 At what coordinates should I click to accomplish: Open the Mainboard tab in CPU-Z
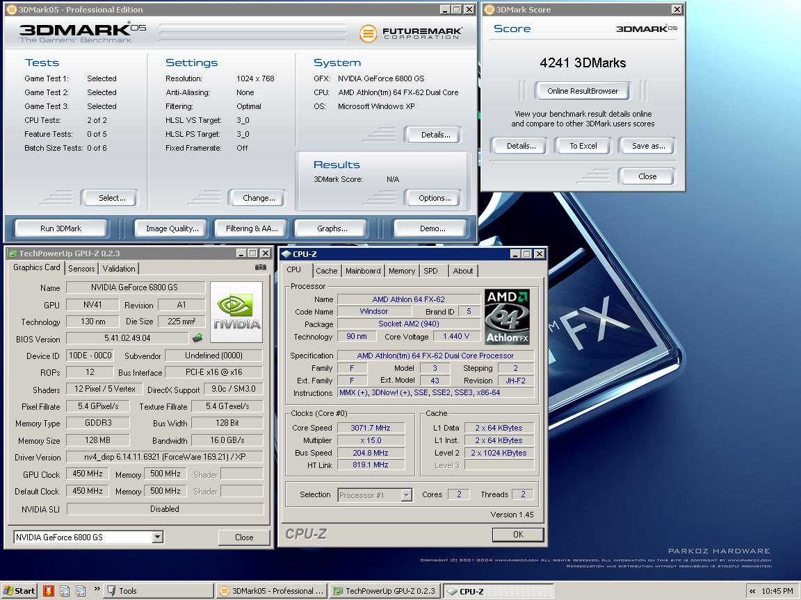pyautogui.click(x=363, y=271)
